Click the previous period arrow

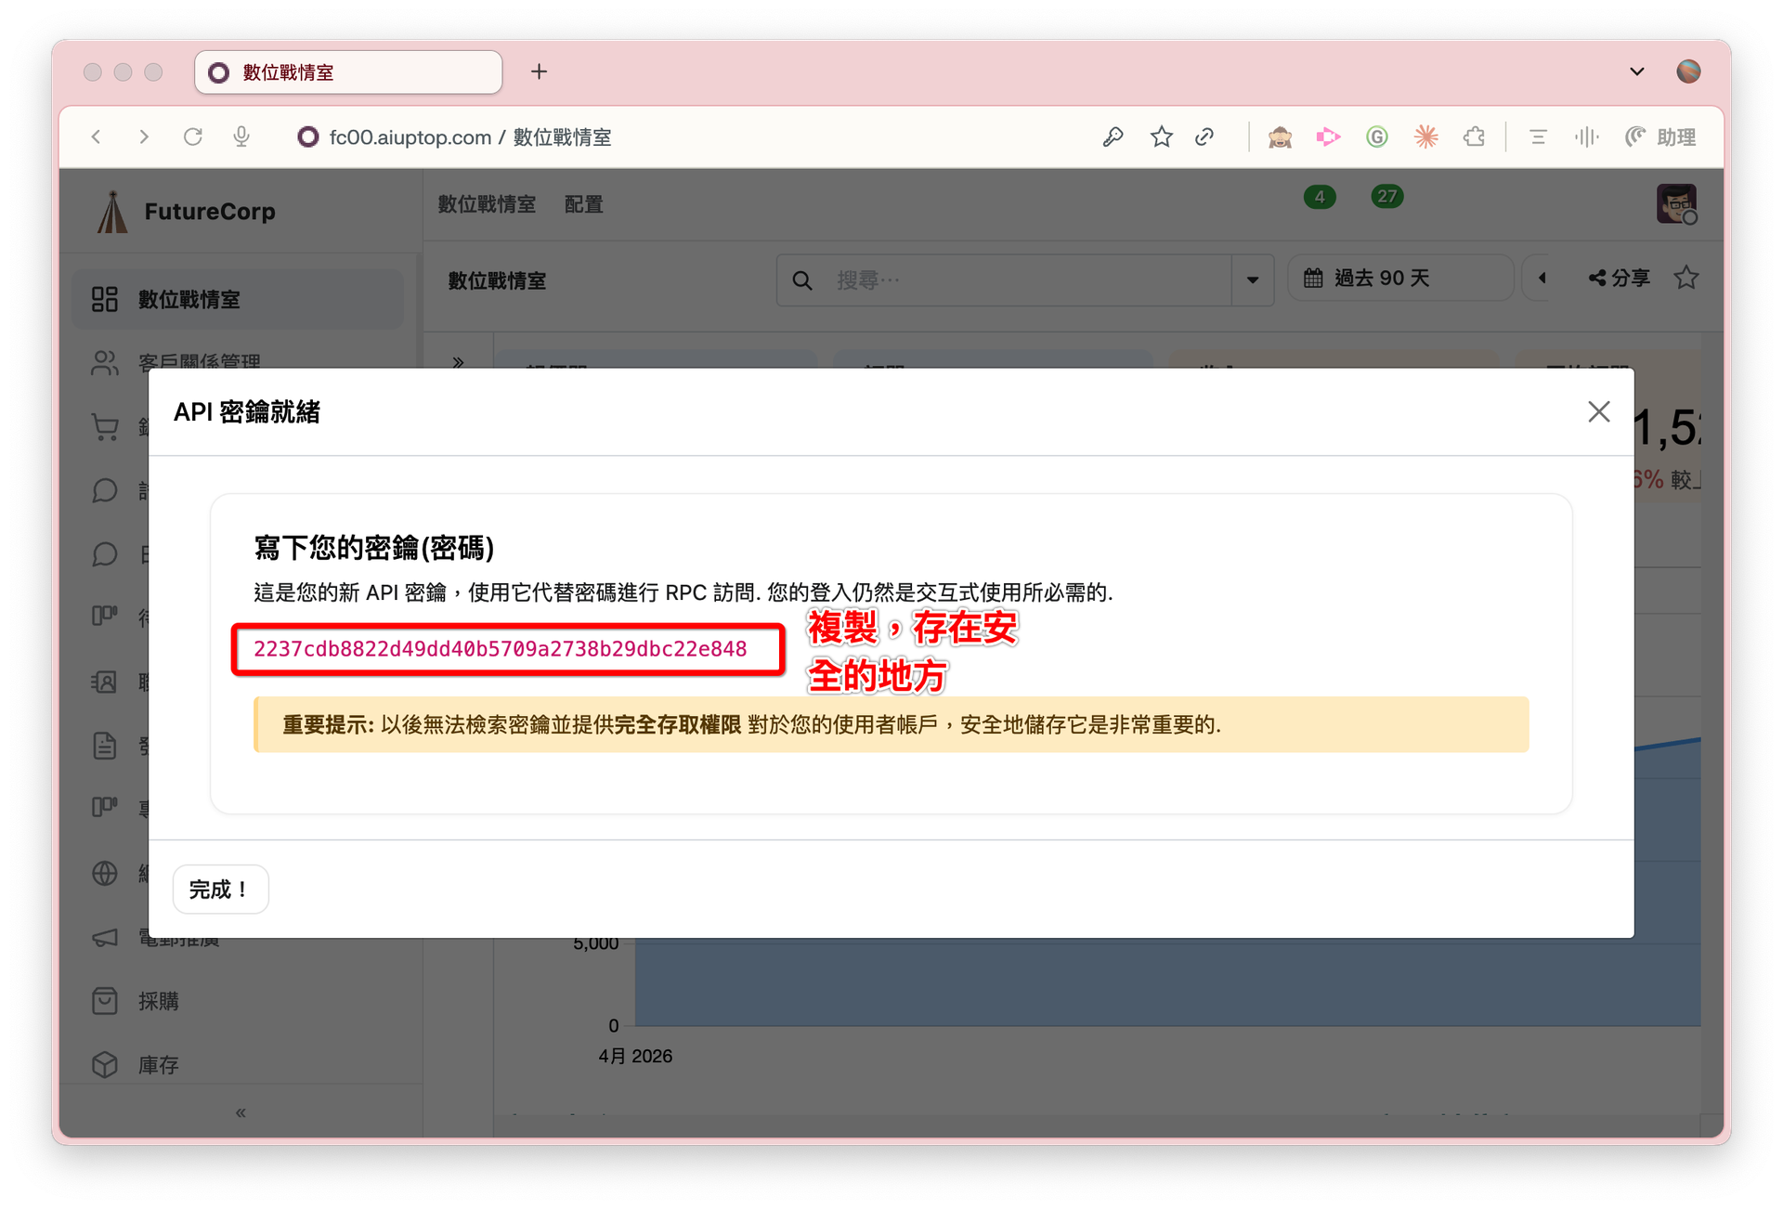click(1542, 279)
